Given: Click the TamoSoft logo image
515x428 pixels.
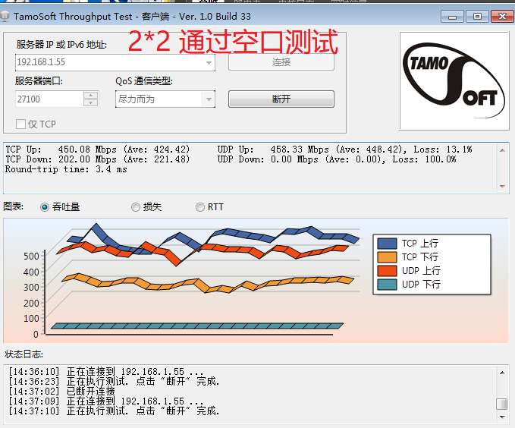Looking at the screenshot, I should [454, 81].
